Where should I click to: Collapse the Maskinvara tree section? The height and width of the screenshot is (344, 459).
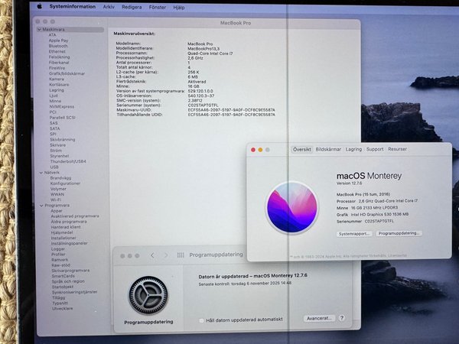39,29
